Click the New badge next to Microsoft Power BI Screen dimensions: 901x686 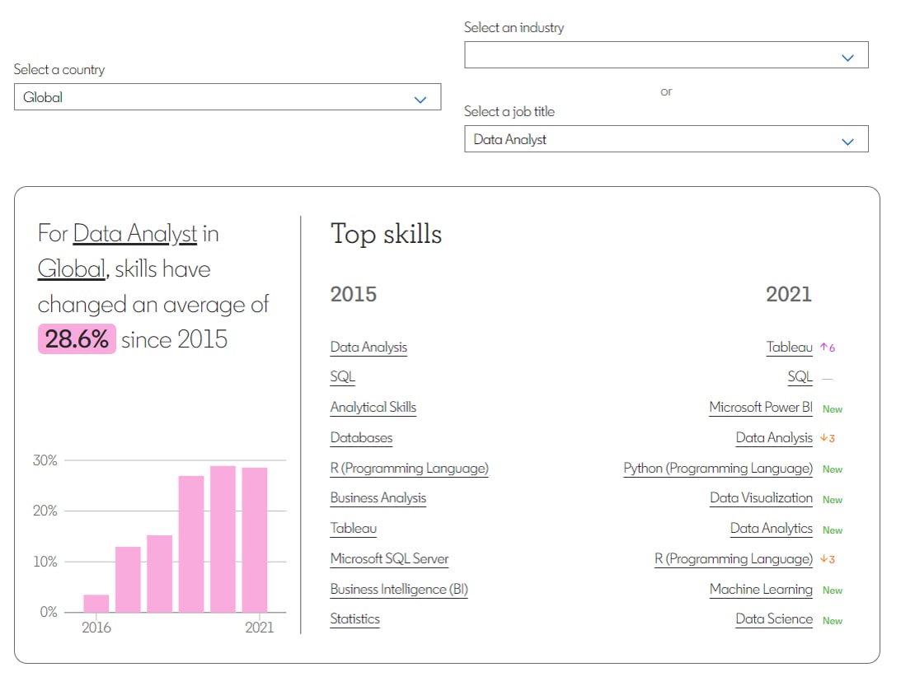point(833,408)
